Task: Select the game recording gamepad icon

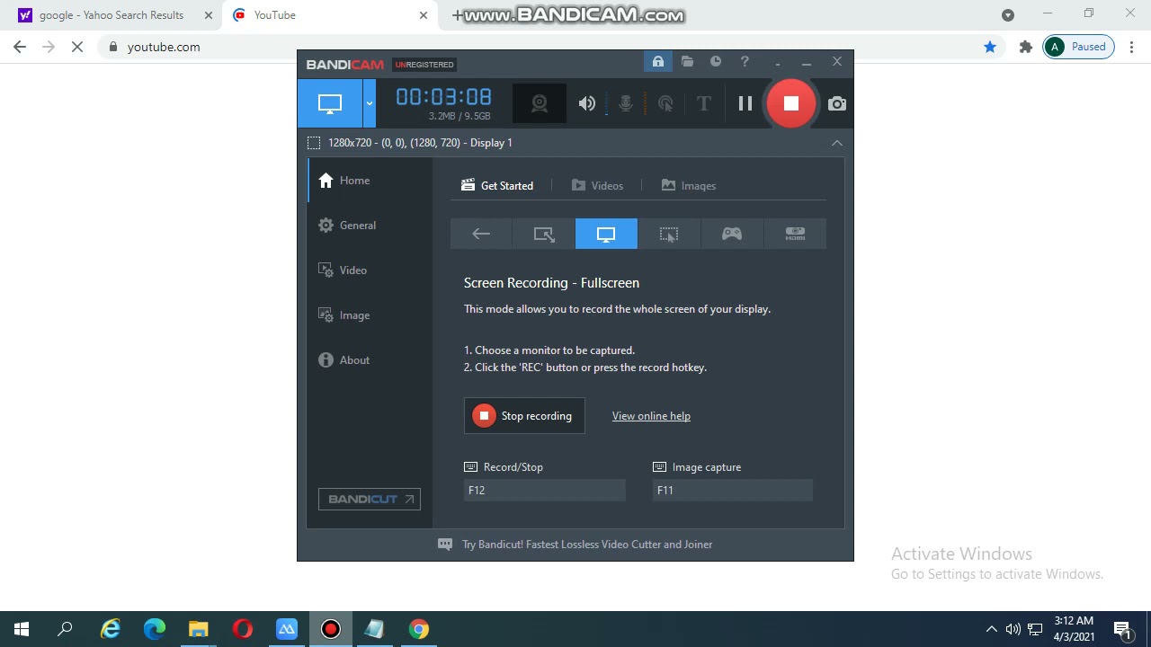Action: click(x=732, y=234)
